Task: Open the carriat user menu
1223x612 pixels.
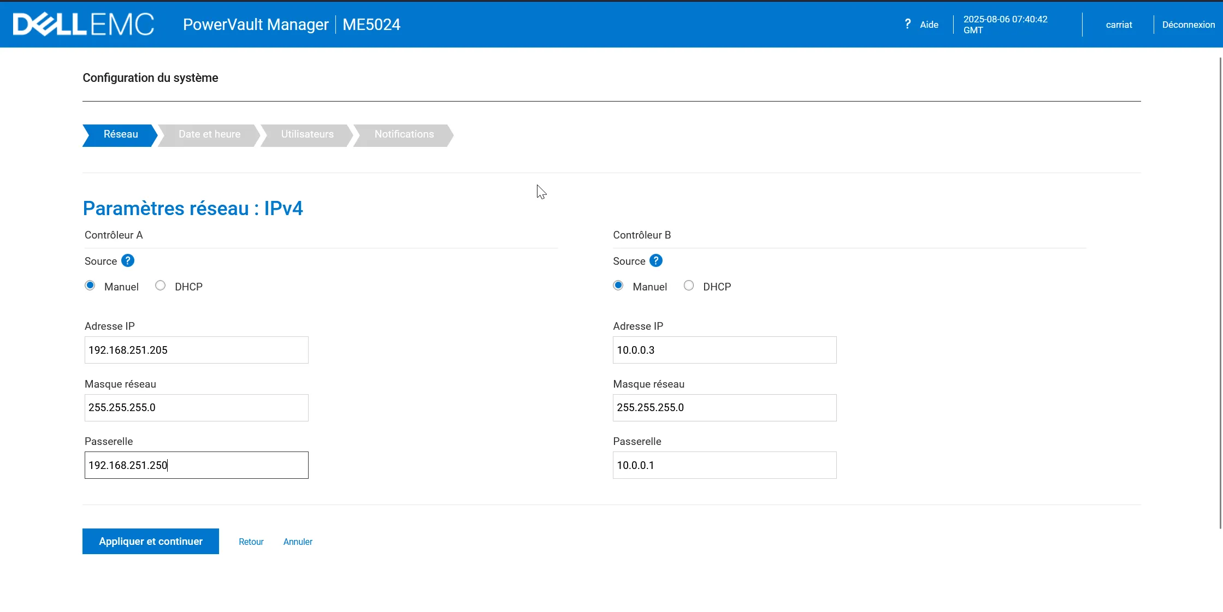Action: click(x=1119, y=25)
